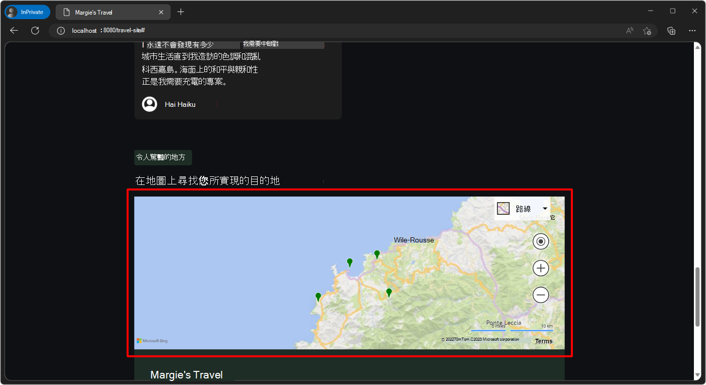
Task: Click the 令人驚豔的地方 label
Action: pos(162,157)
